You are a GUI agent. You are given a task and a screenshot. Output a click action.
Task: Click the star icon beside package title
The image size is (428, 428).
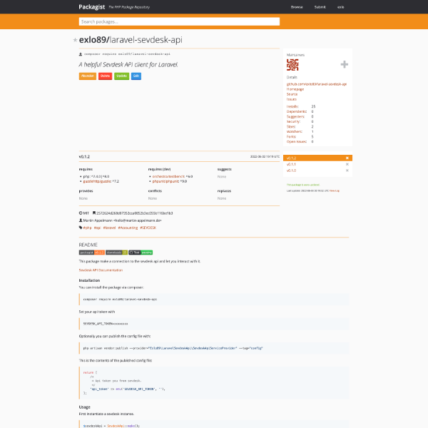[x=75, y=40]
